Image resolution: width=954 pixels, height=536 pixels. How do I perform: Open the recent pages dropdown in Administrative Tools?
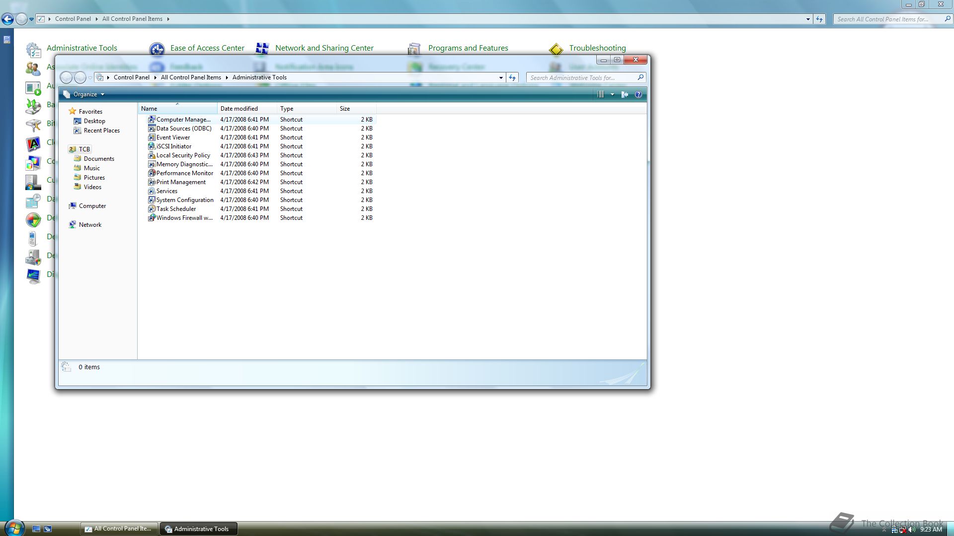coord(90,78)
